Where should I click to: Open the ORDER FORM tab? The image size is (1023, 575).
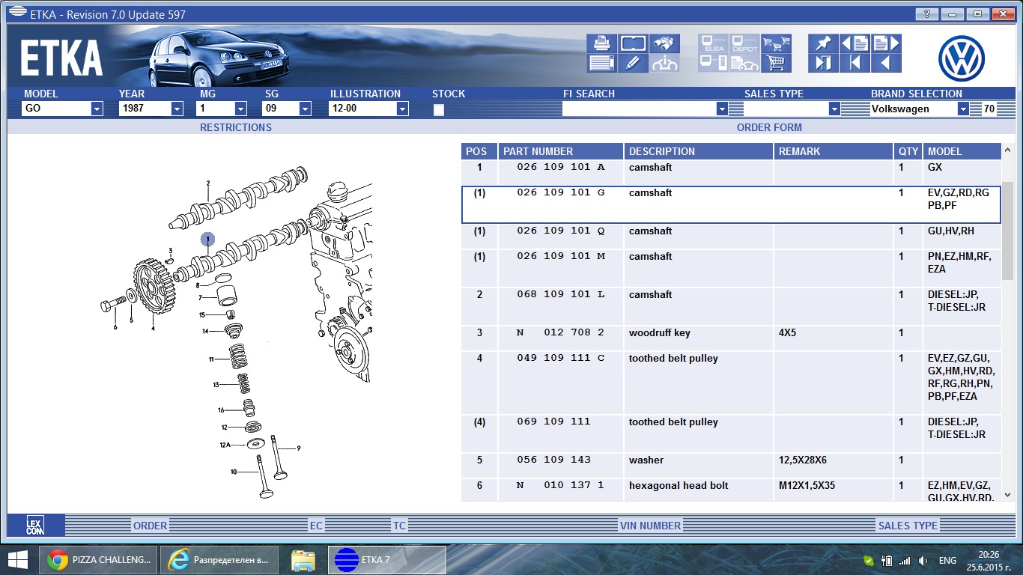point(769,127)
